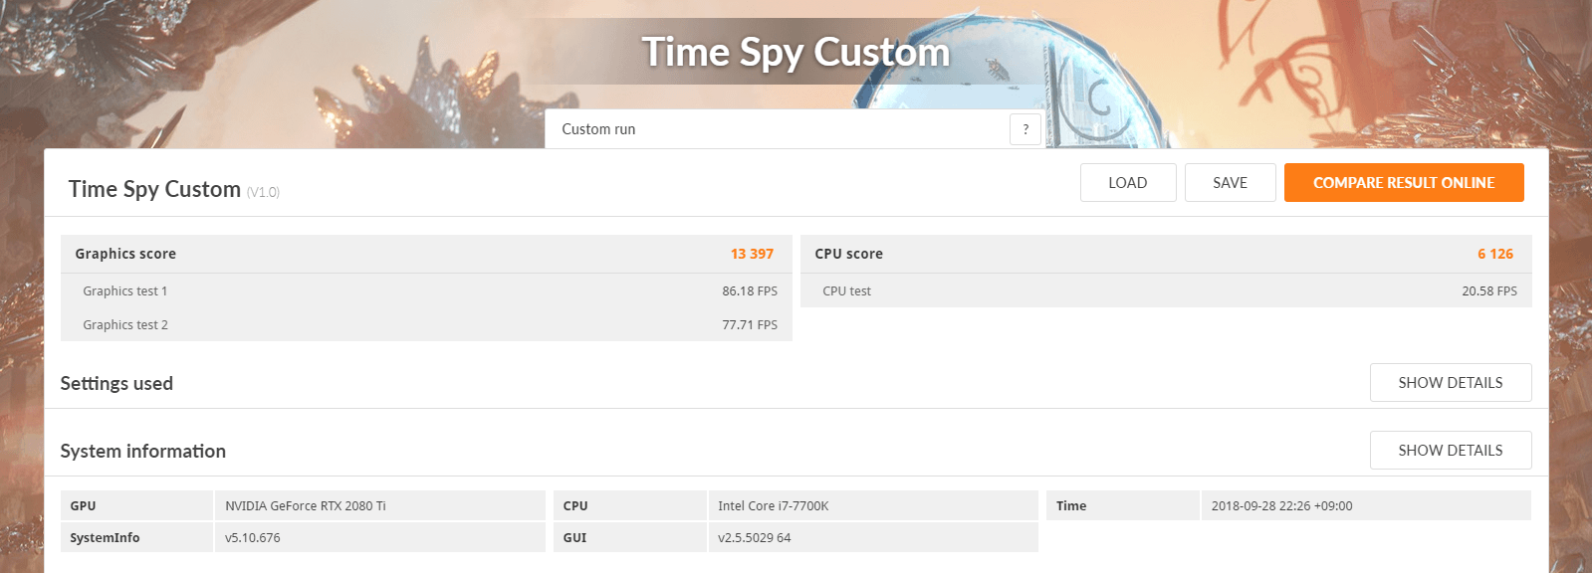The height and width of the screenshot is (573, 1592).
Task: Click the question mark help icon
Action: (1025, 129)
